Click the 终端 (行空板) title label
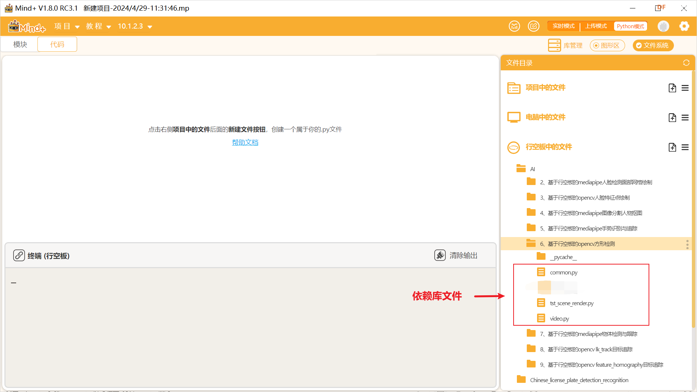Viewport: 697px width, 392px height. pyautogui.click(x=48, y=256)
